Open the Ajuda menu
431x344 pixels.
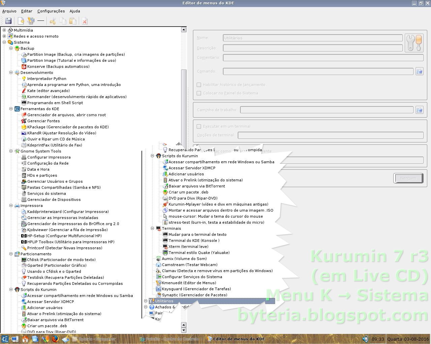74,11
